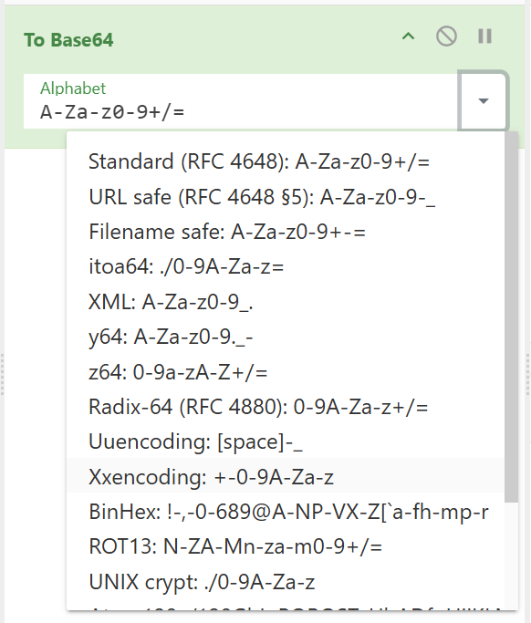This screenshot has height=623, width=531.
Task: Click the To Base64 operation title
Action: [68, 40]
